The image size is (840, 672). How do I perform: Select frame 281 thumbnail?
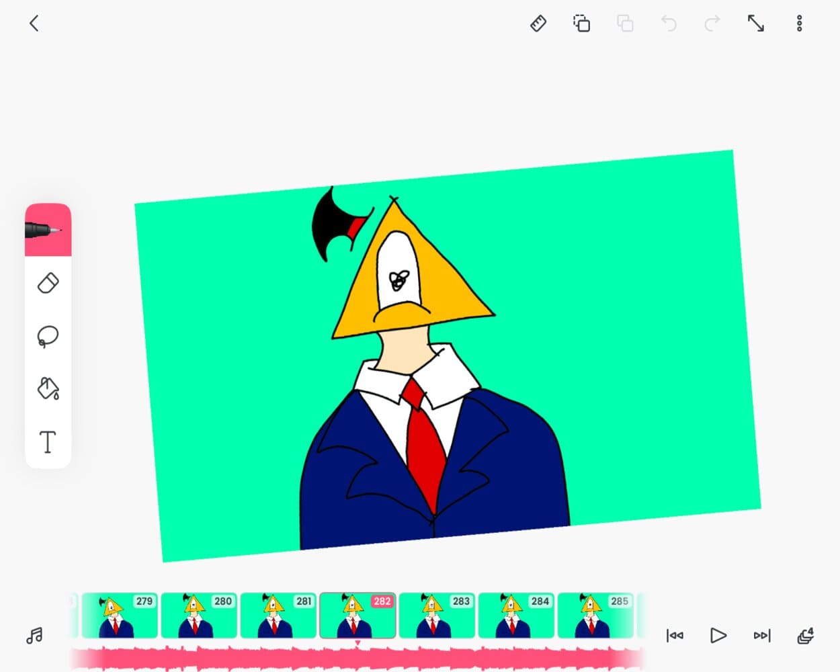pyautogui.click(x=278, y=616)
